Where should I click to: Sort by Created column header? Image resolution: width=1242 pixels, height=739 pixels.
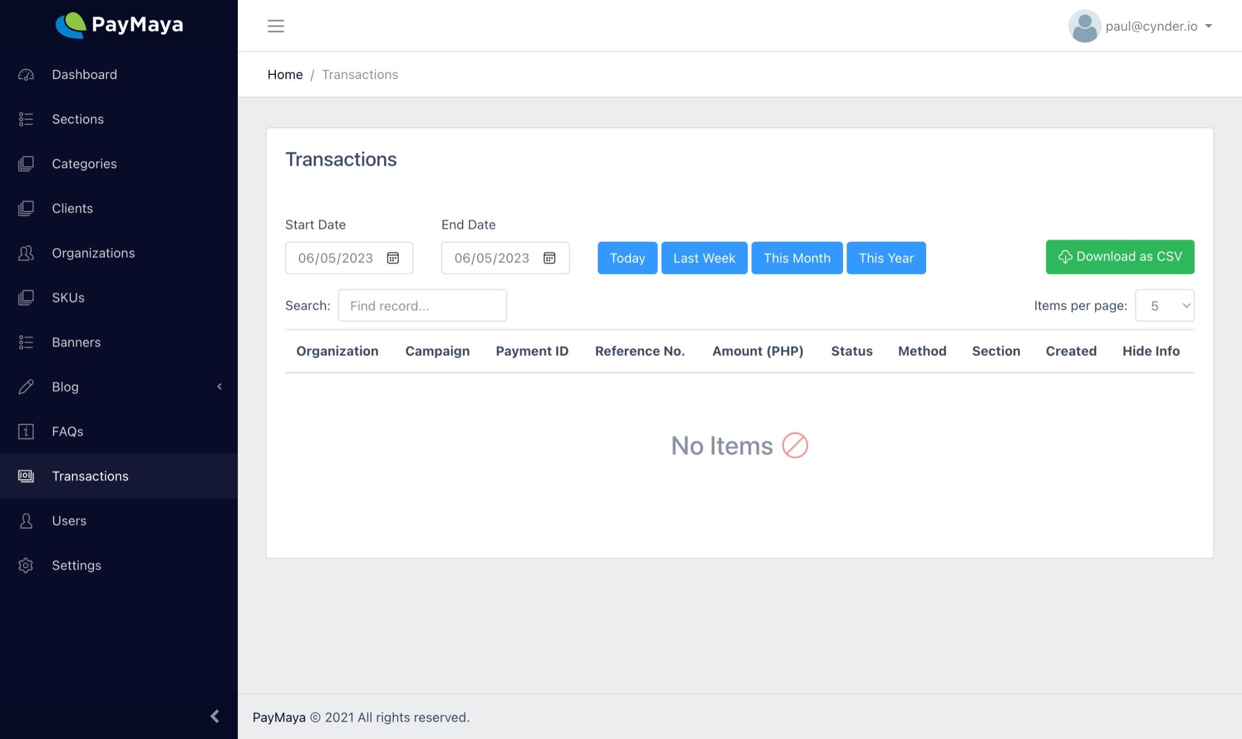pos(1071,351)
